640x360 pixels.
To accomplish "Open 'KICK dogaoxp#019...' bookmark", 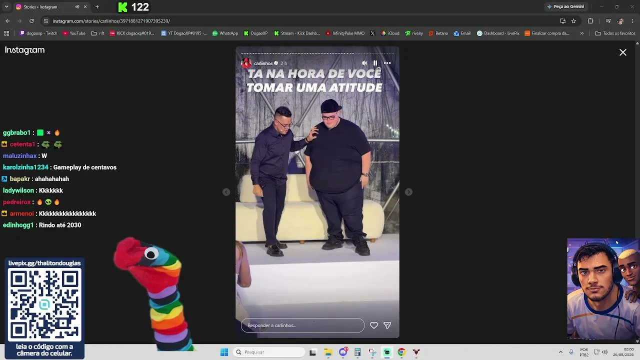I will (132, 33).
